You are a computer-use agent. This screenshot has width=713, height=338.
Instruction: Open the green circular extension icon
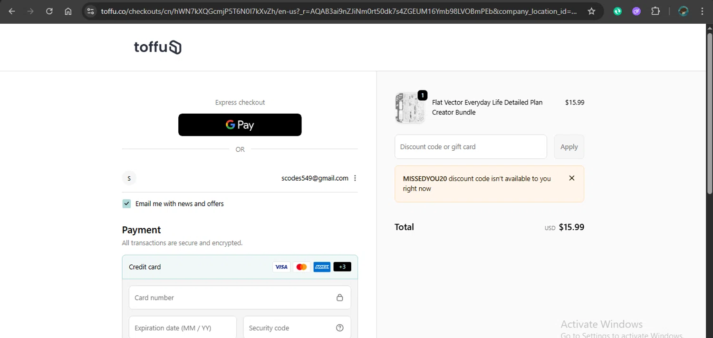pyautogui.click(x=617, y=11)
